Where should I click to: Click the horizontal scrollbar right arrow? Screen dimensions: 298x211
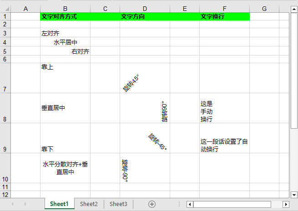click(x=286, y=204)
